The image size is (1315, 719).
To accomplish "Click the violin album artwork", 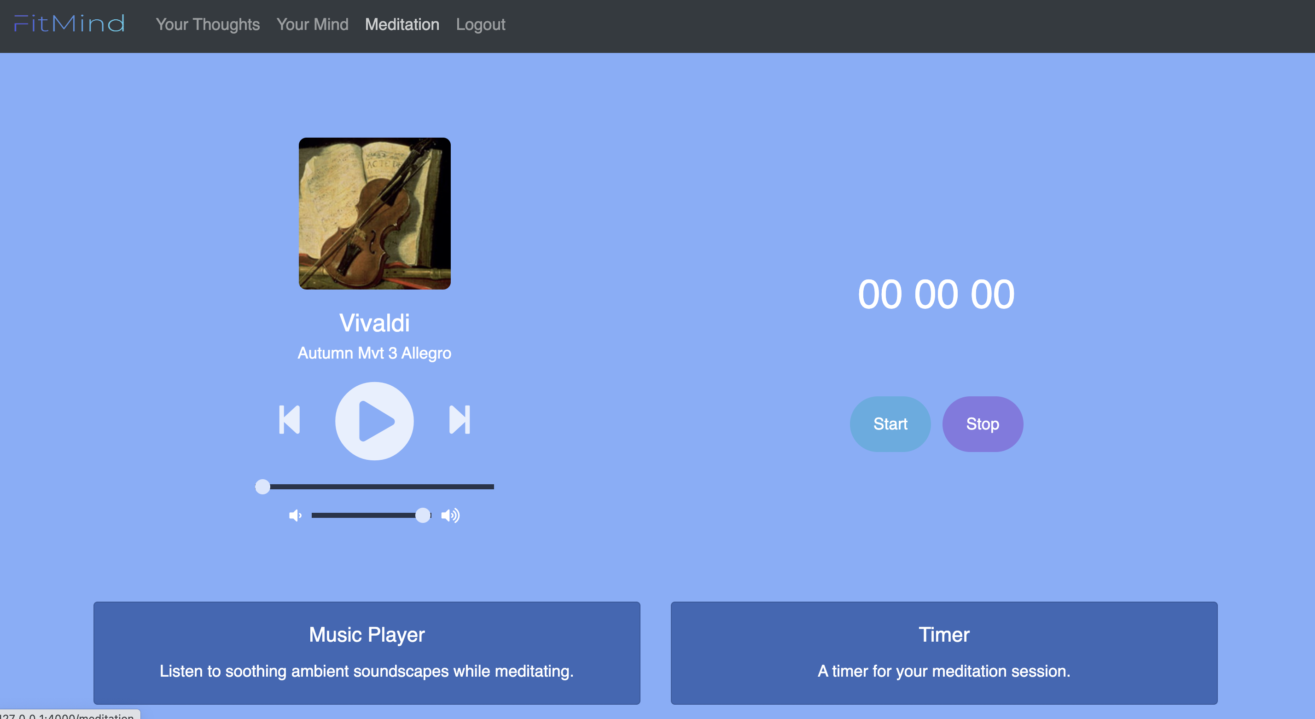I will pyautogui.click(x=374, y=213).
